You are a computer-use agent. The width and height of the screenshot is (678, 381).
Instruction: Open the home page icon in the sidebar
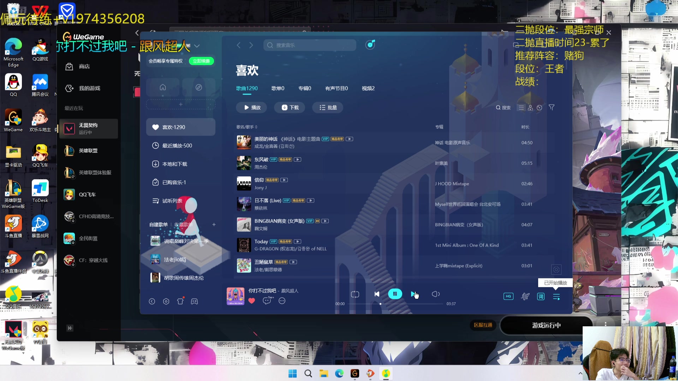pyautogui.click(x=163, y=87)
